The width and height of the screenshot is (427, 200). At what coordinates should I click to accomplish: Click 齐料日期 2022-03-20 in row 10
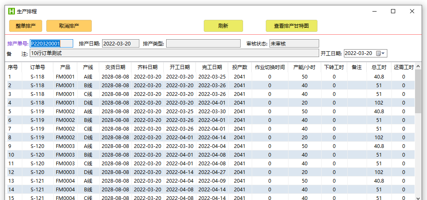(x=148, y=155)
